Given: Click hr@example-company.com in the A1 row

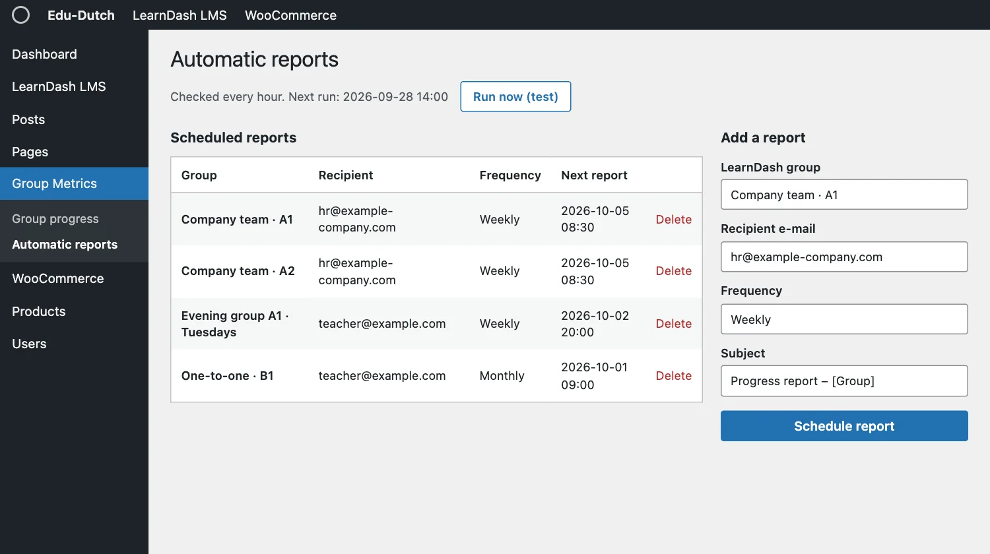Looking at the screenshot, I should [x=357, y=219].
